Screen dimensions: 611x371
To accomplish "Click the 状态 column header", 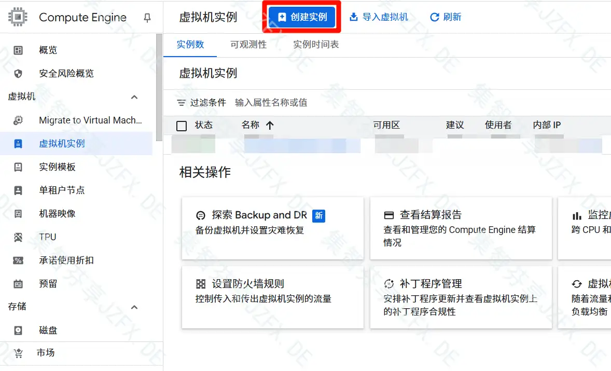I will (x=204, y=125).
